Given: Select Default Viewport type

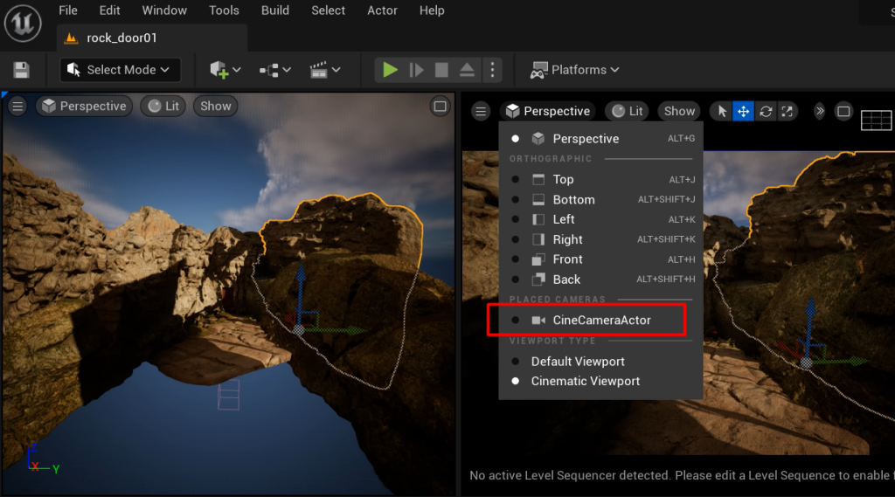Looking at the screenshot, I should click(601, 362).
